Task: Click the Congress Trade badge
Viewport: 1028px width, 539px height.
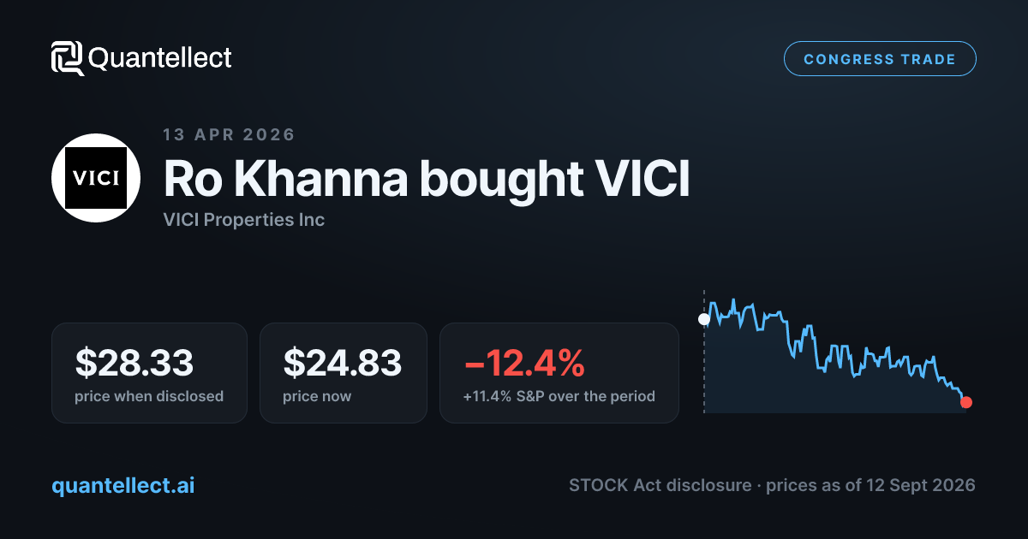Action: [x=880, y=59]
